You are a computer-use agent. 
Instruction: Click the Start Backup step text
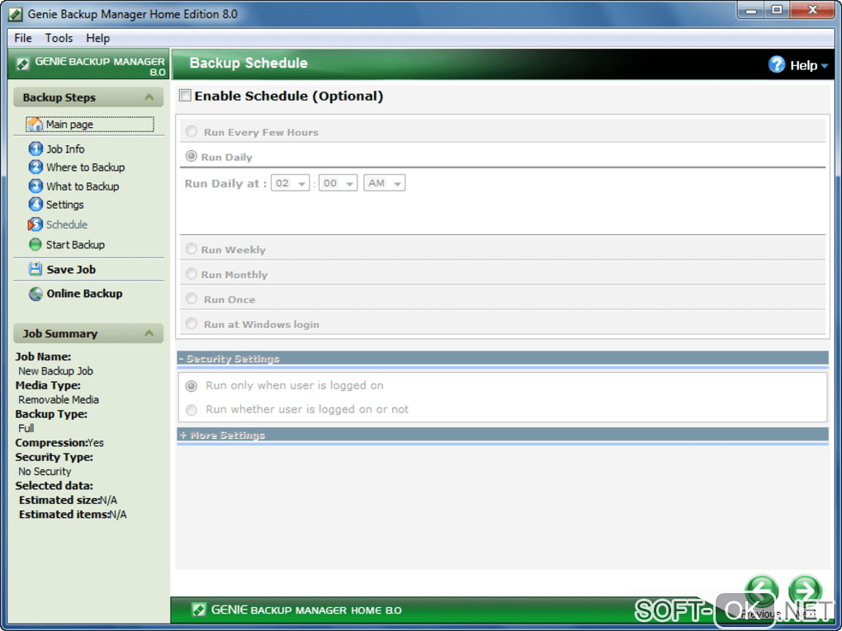coord(75,245)
